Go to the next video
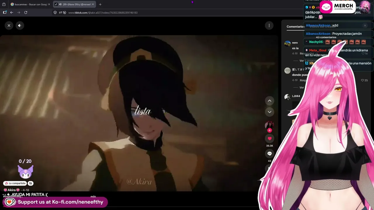374x210 pixels. 269,112
